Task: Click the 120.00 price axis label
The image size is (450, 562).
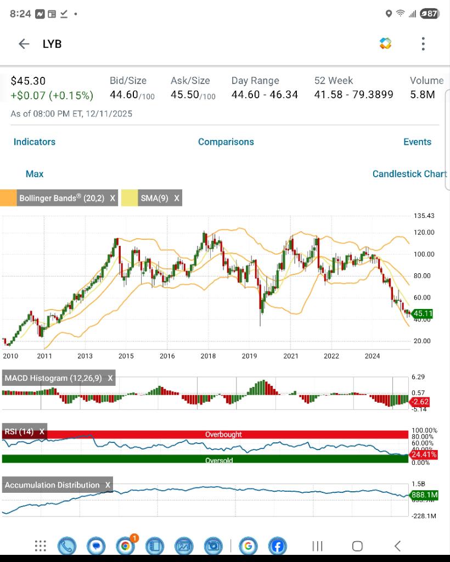Action: pos(424,232)
